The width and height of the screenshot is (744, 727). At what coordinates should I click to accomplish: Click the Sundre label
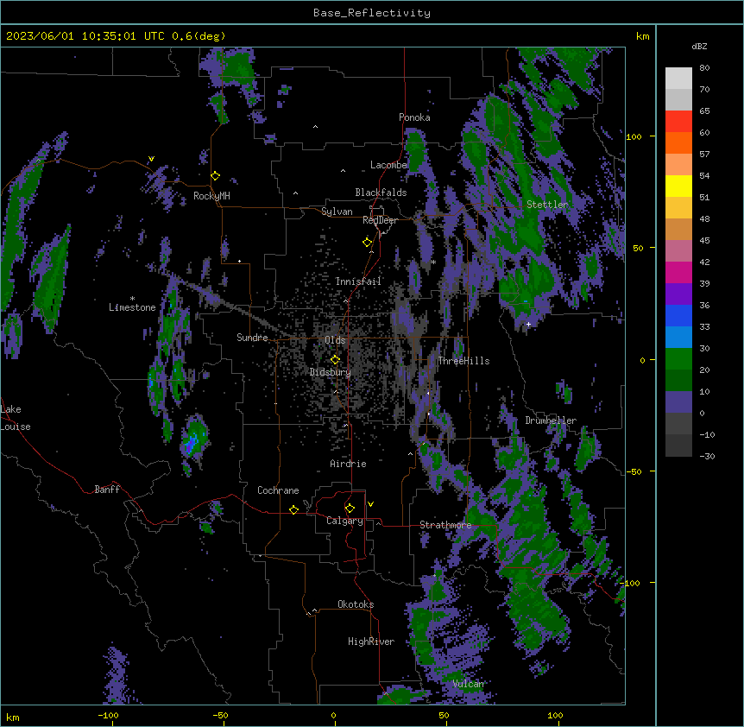(252, 338)
